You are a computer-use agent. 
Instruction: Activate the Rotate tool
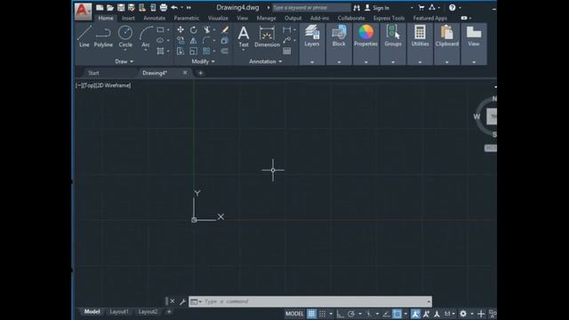point(194,29)
